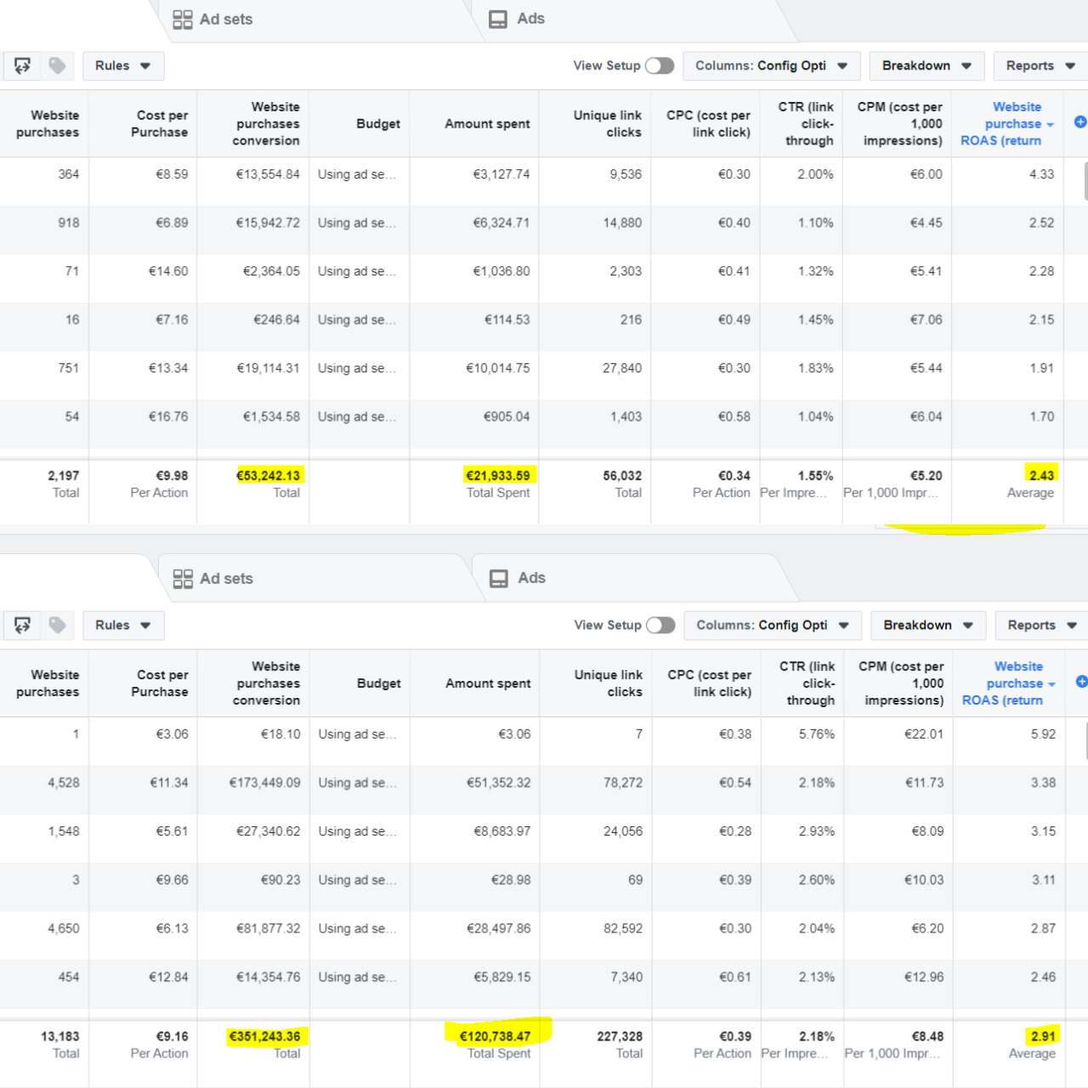Viewport: 1088px width, 1088px height.
Task: Click the 56,032 total unique link clicks
Action: click(622, 475)
